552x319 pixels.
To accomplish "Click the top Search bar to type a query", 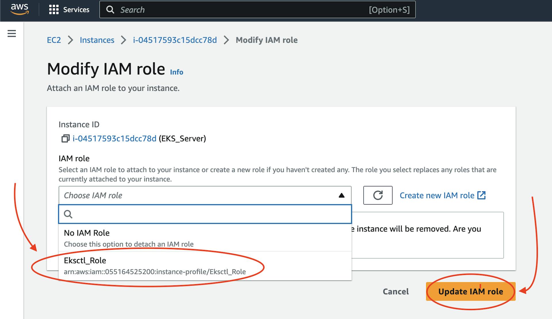I will pos(230,9).
